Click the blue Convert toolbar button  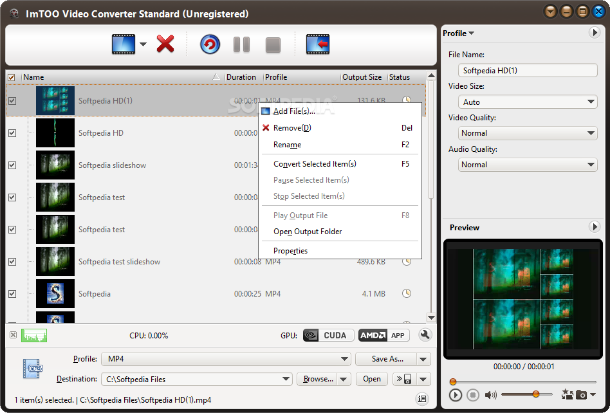(210, 44)
